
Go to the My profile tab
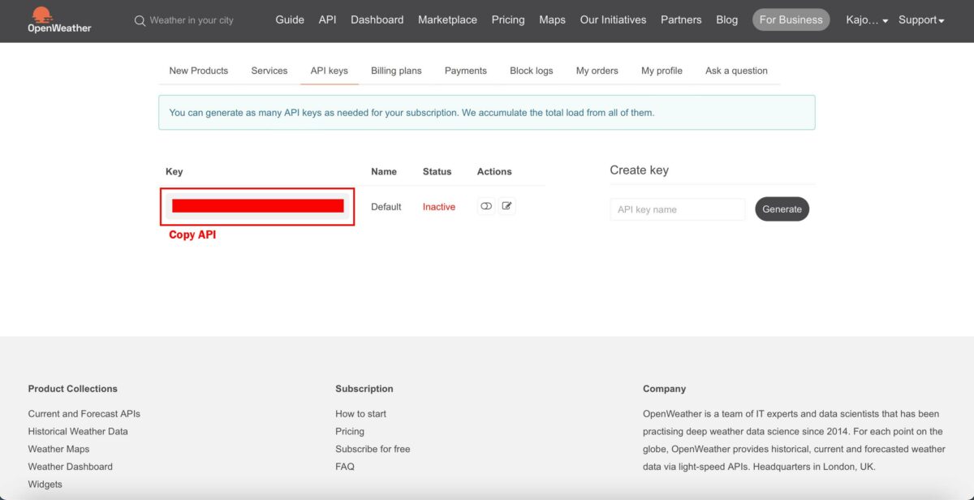tap(662, 71)
